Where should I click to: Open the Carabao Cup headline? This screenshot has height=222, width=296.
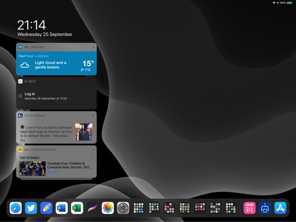pyautogui.click(x=69, y=165)
